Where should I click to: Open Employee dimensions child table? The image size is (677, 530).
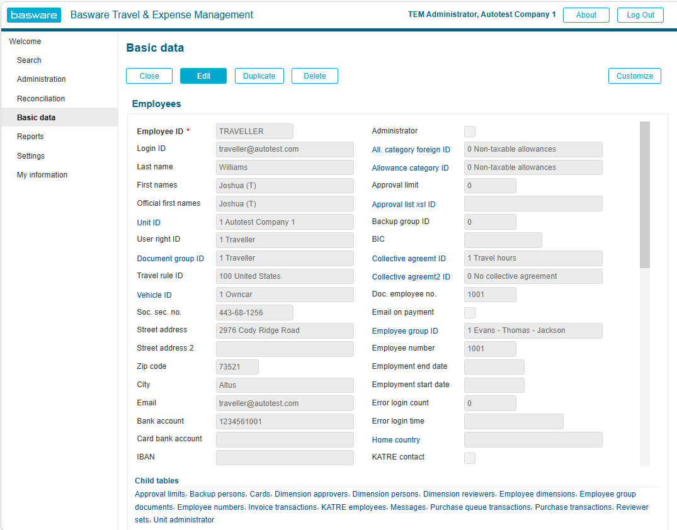tap(538, 494)
